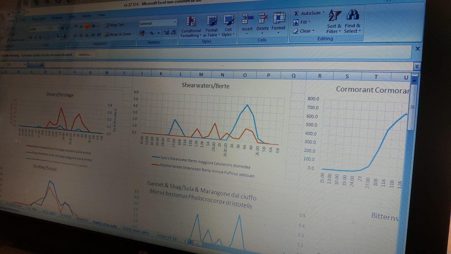This screenshot has width=451, height=254.
Task: Select column header R
Action: pos(320,76)
